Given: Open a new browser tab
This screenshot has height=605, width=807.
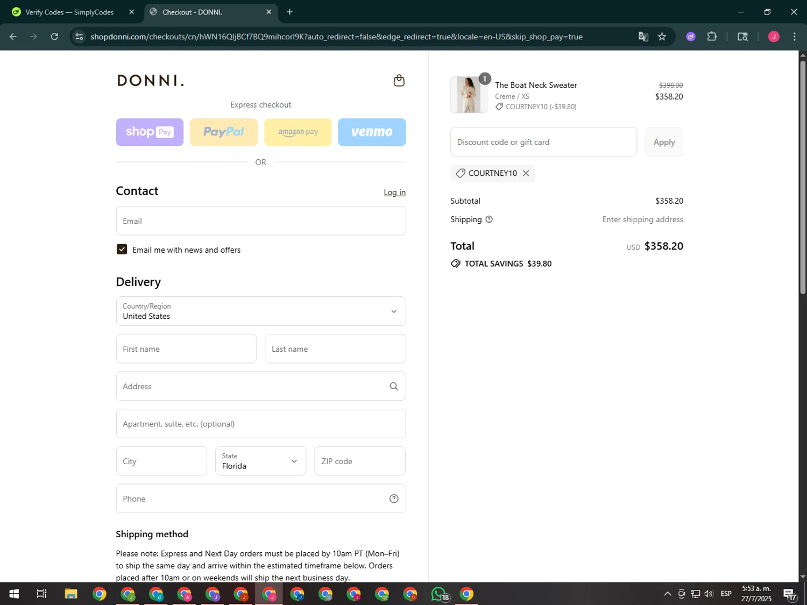Looking at the screenshot, I should coord(289,12).
